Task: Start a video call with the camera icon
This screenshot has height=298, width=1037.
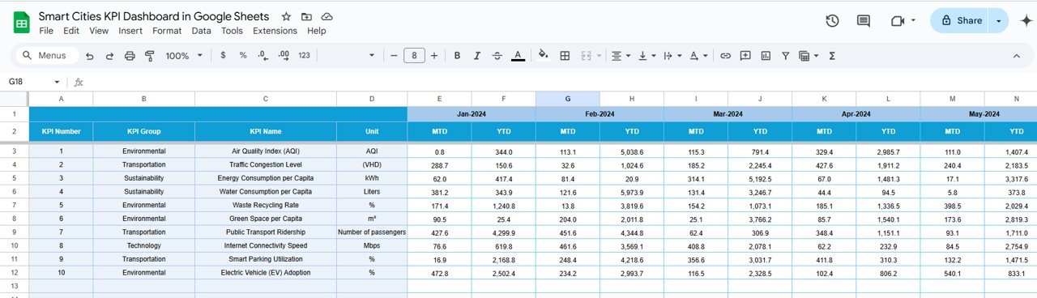Action: pyautogui.click(x=897, y=21)
